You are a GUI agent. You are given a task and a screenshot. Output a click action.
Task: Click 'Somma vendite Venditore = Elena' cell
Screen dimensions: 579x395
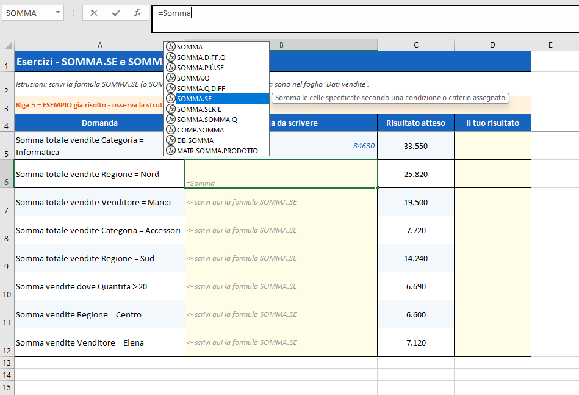click(99, 342)
